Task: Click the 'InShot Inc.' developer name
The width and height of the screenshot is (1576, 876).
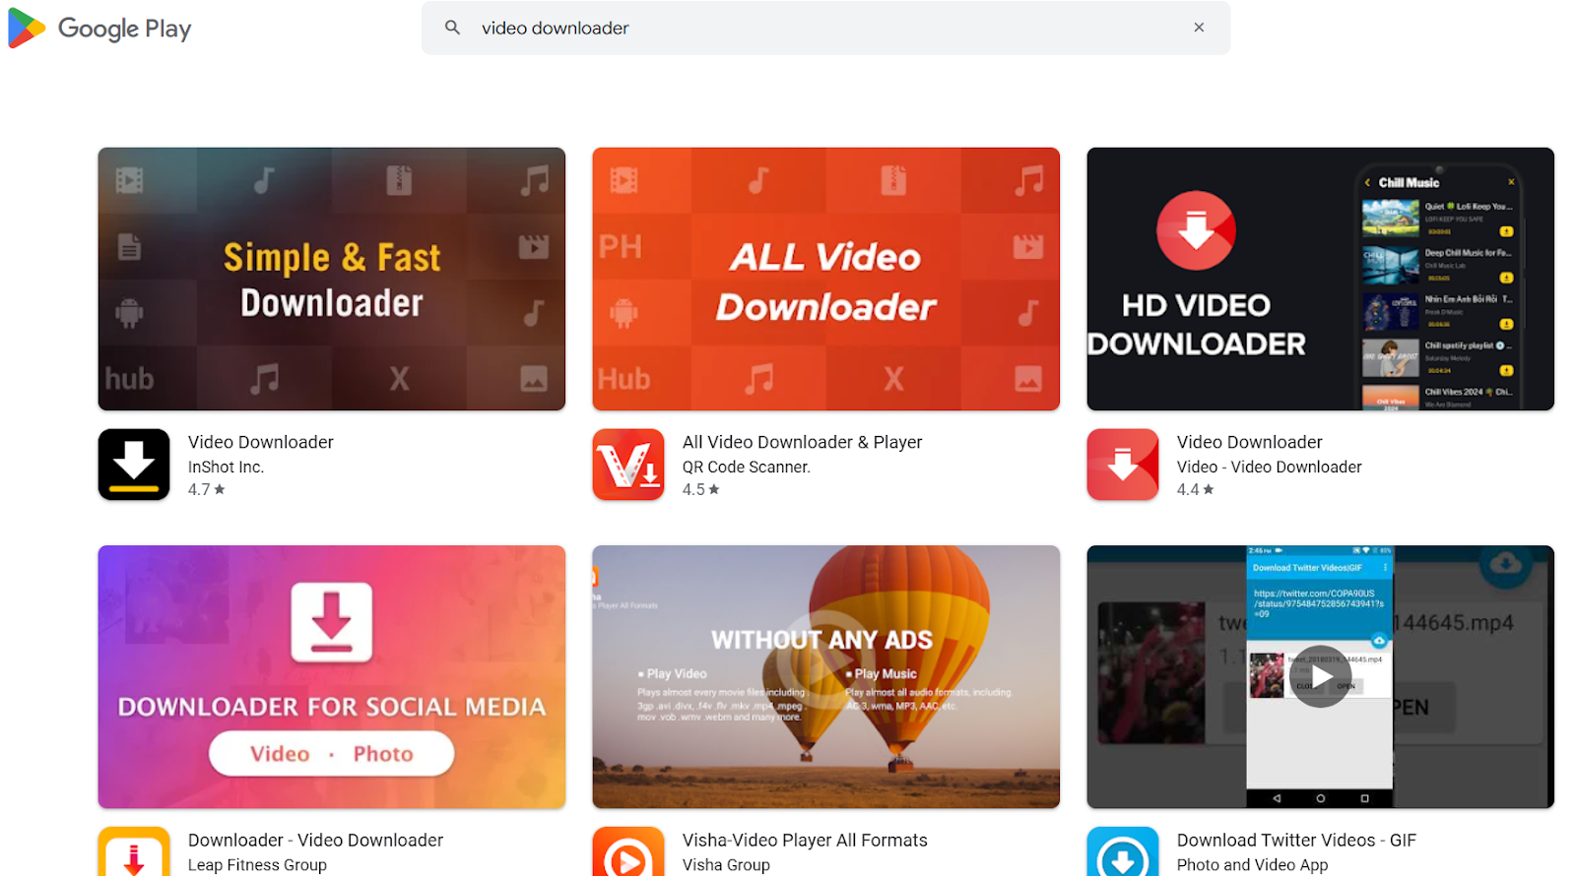Action: point(227,467)
